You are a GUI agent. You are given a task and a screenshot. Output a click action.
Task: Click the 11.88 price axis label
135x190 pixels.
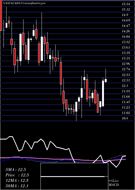pyautogui.click(x=126, y=91)
